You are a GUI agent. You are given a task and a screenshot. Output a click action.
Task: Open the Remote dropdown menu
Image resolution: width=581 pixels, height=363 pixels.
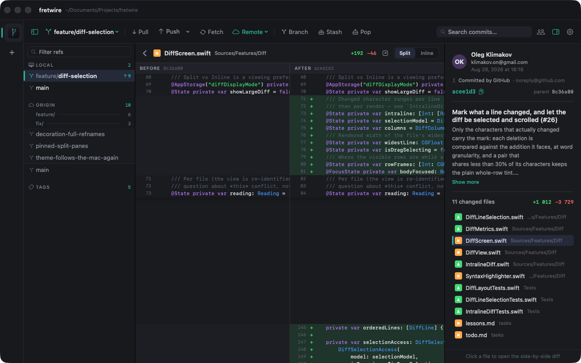click(250, 32)
